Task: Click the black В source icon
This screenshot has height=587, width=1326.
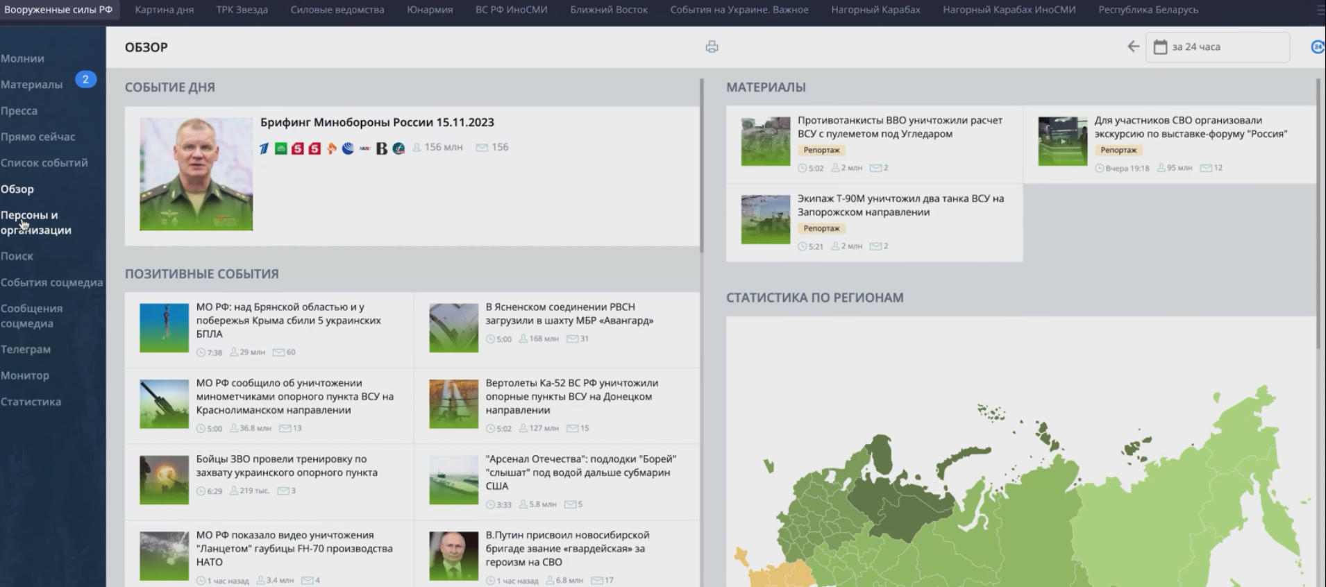Action: click(x=381, y=148)
